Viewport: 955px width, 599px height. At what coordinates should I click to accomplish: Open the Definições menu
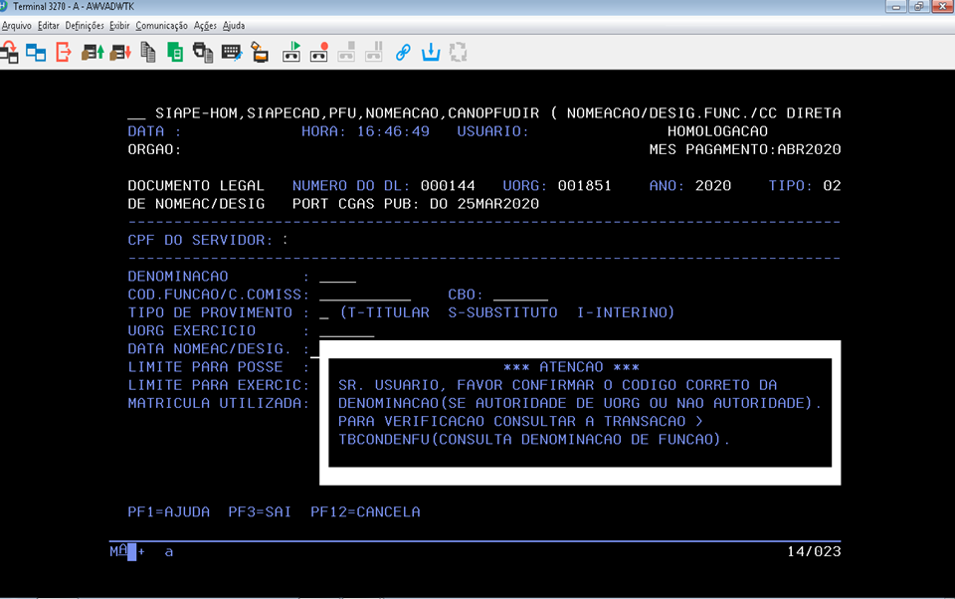(x=85, y=25)
